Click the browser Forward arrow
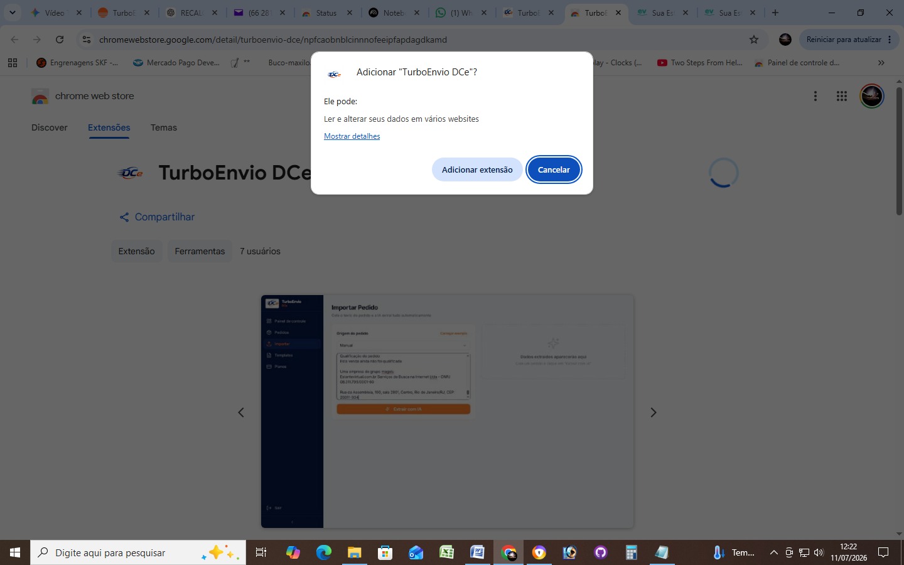 37,40
